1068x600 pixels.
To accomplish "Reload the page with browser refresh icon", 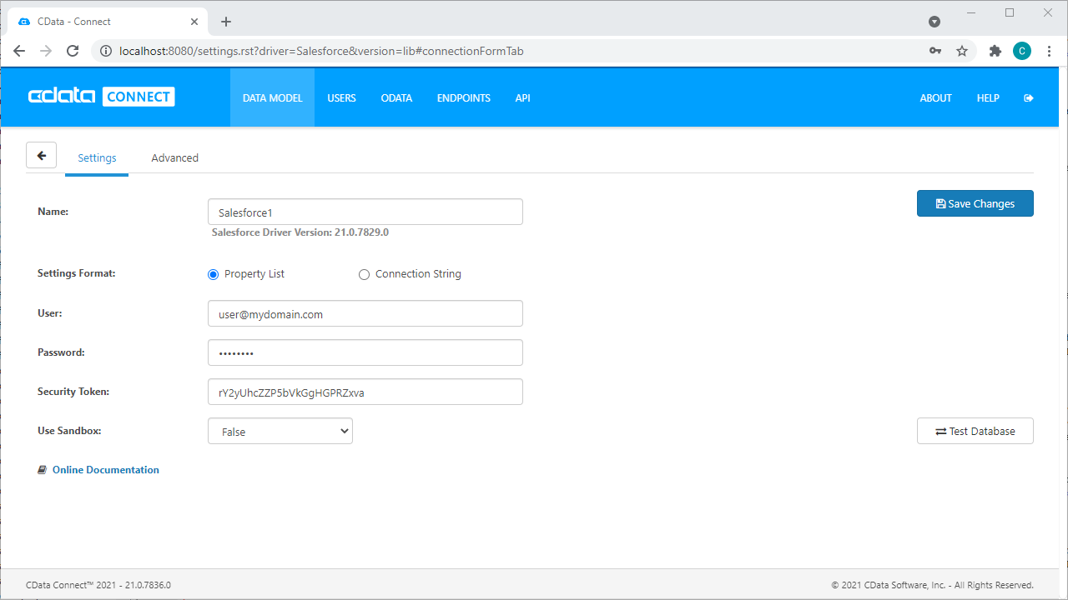I will click(73, 51).
